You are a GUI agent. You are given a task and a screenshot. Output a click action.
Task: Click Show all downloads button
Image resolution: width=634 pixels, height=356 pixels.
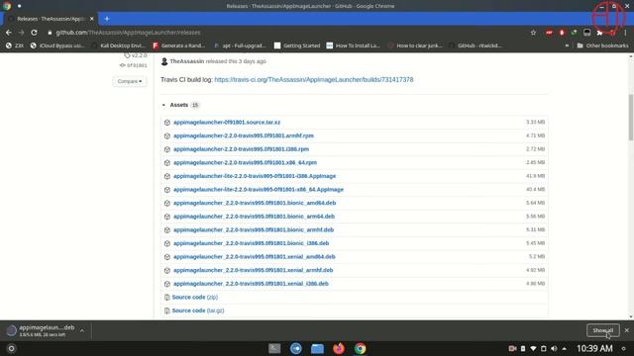(603, 330)
